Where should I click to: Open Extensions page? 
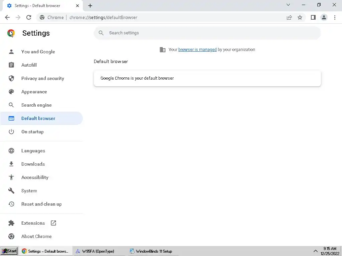[x=41, y=223]
